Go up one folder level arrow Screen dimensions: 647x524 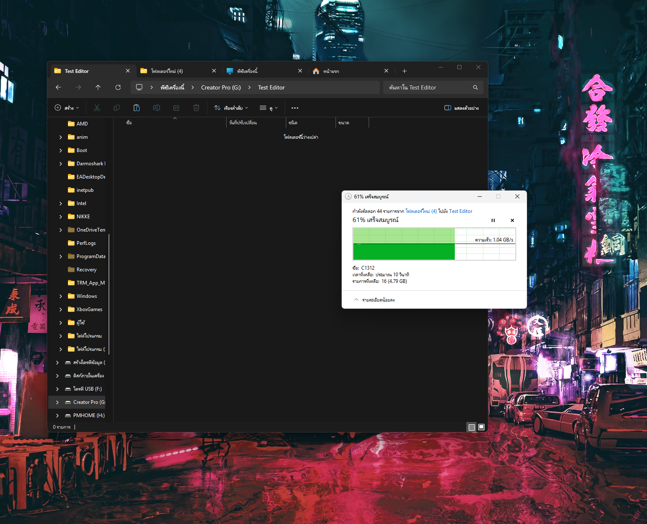pos(98,87)
